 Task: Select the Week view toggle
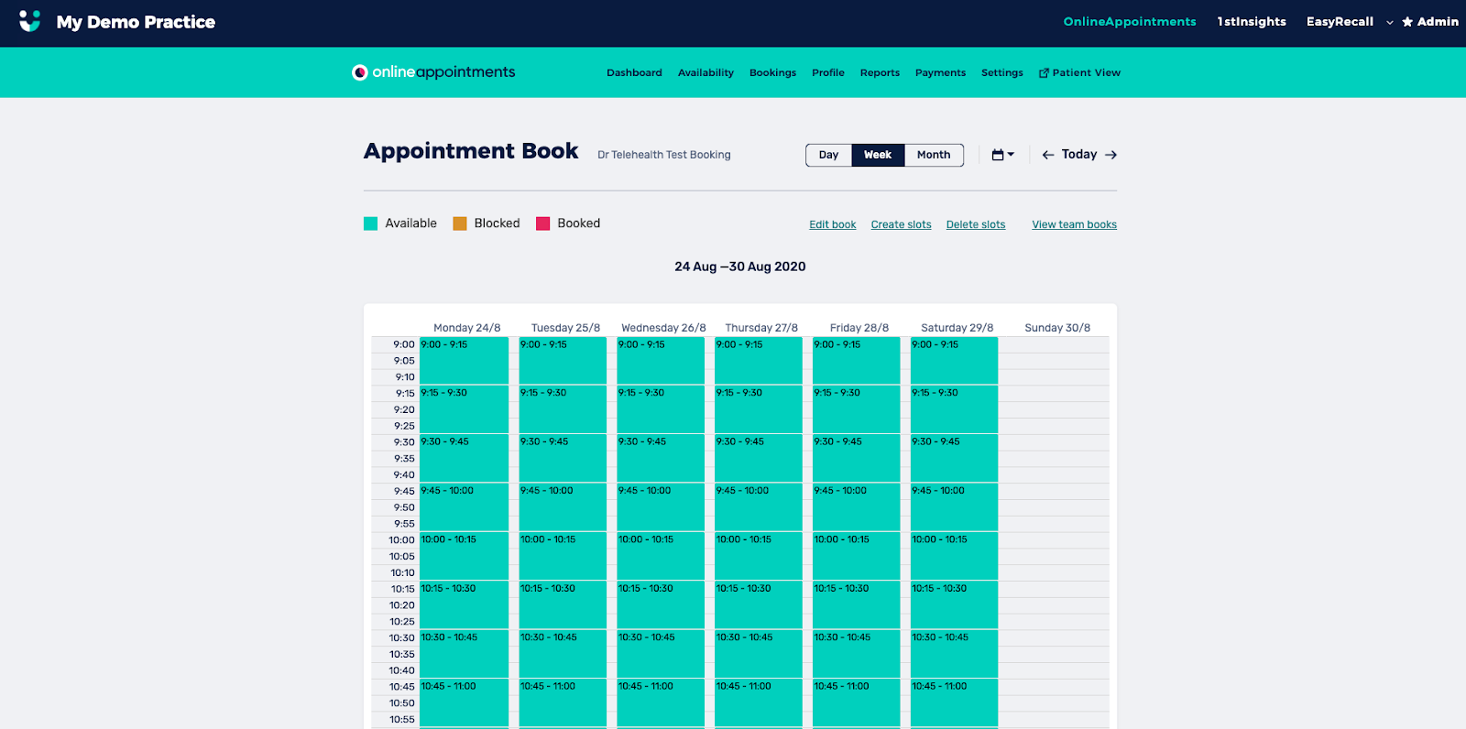(877, 155)
